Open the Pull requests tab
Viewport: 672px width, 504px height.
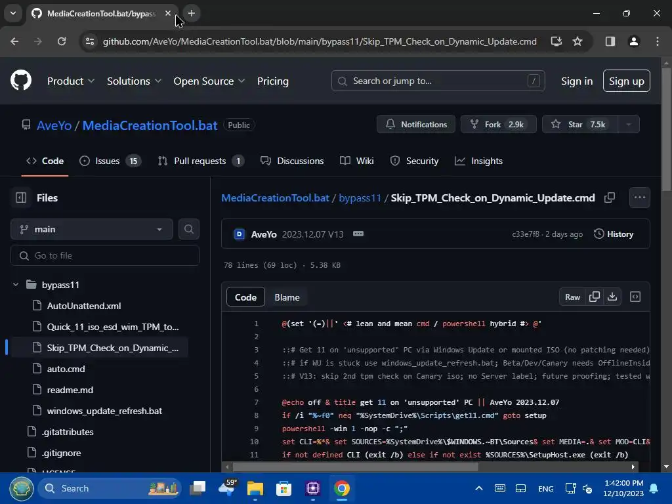[201, 161]
